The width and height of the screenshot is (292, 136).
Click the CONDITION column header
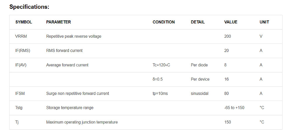(x=164, y=22)
